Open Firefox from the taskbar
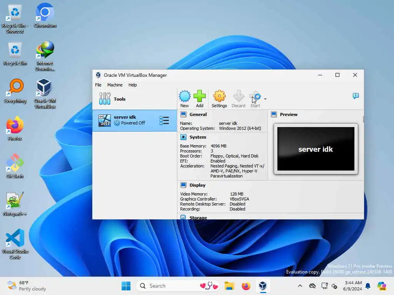The image size is (394, 295). [x=246, y=286]
